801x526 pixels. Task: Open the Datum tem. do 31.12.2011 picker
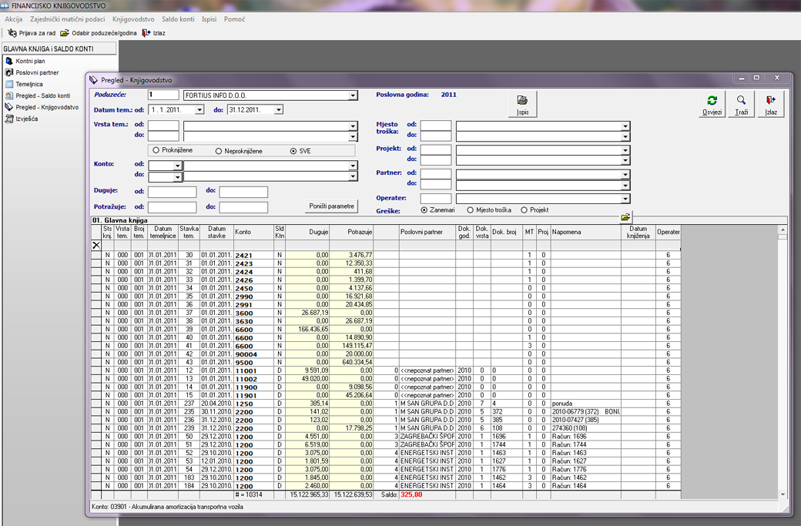(x=278, y=110)
